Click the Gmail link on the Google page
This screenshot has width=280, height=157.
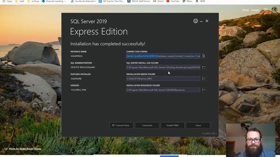click(245, 10)
